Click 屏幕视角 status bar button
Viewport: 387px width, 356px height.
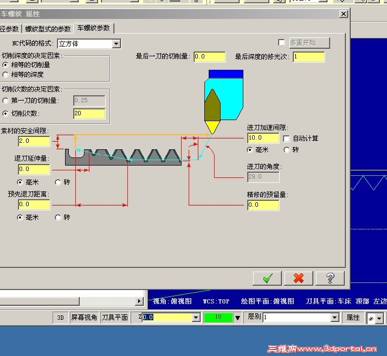point(84,318)
